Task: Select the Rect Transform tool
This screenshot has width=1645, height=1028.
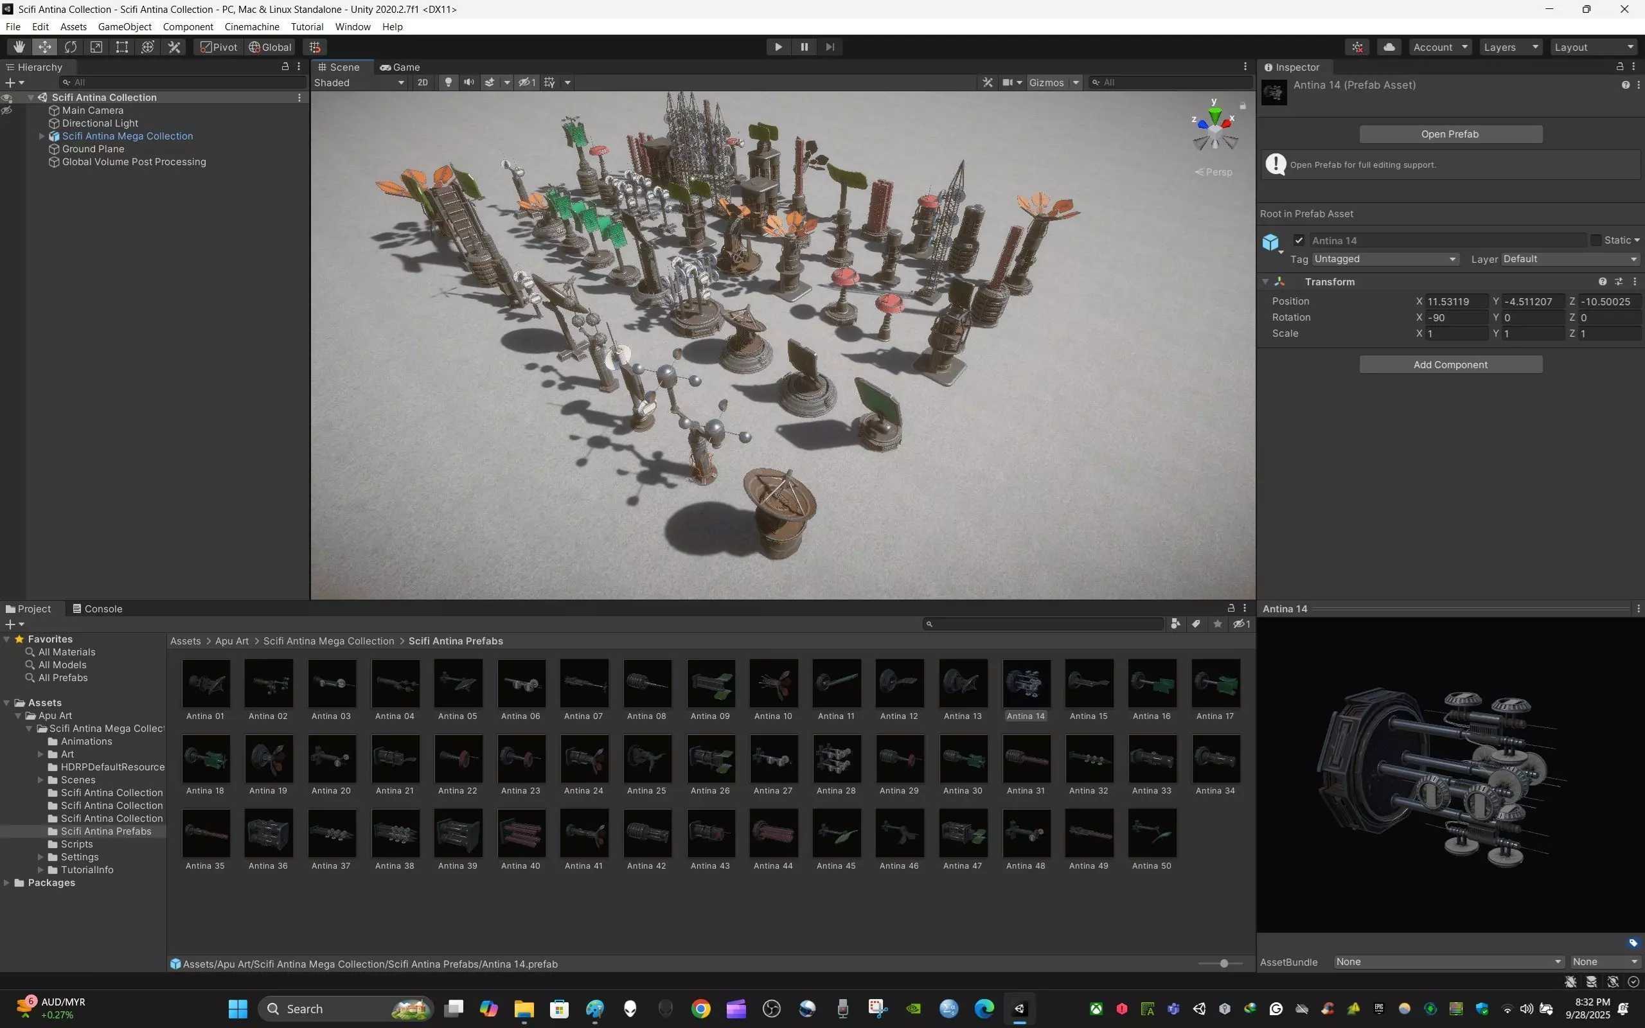Action: (x=121, y=47)
